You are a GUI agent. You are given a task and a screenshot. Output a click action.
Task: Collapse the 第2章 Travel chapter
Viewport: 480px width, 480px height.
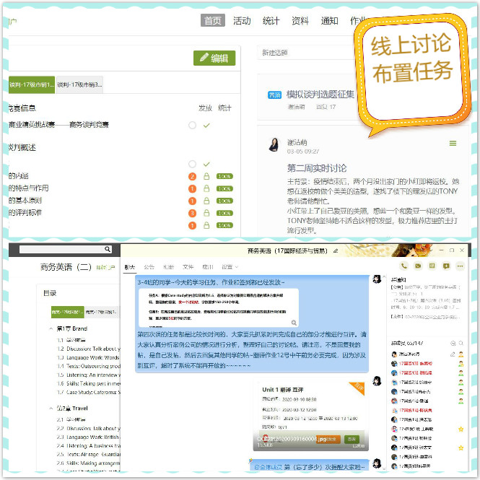click(x=51, y=407)
